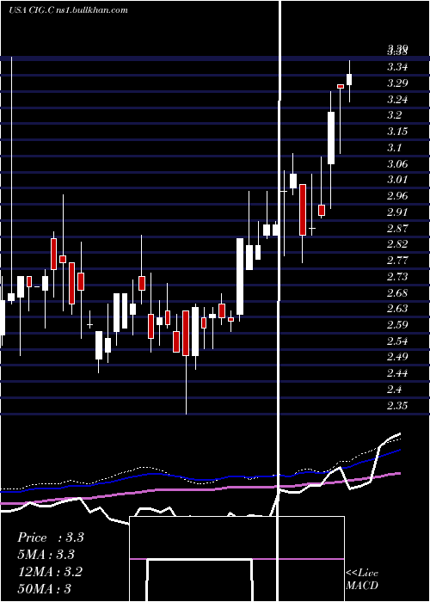This screenshot has height=602, width=430.
Task: Select the 2.82 axis value
Action: (x=397, y=244)
